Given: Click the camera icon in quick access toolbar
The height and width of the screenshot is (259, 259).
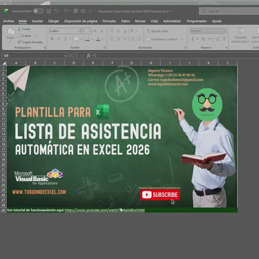Looking at the screenshot, I should click(x=83, y=11).
